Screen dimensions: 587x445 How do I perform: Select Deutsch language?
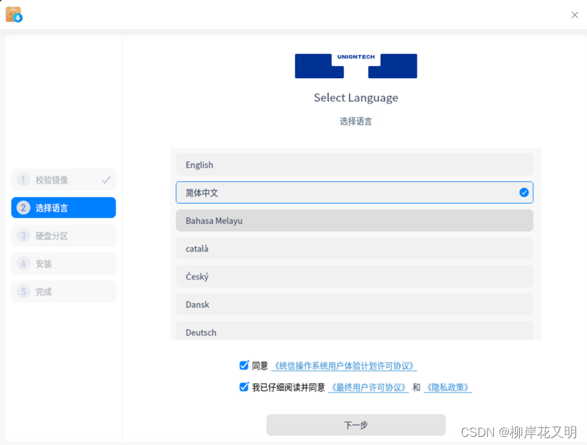(x=354, y=331)
